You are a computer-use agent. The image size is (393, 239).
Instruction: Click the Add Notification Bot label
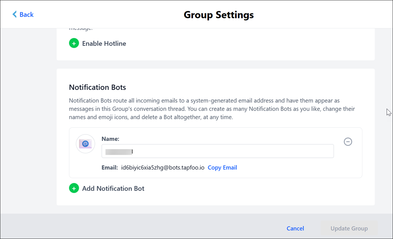[x=113, y=189]
